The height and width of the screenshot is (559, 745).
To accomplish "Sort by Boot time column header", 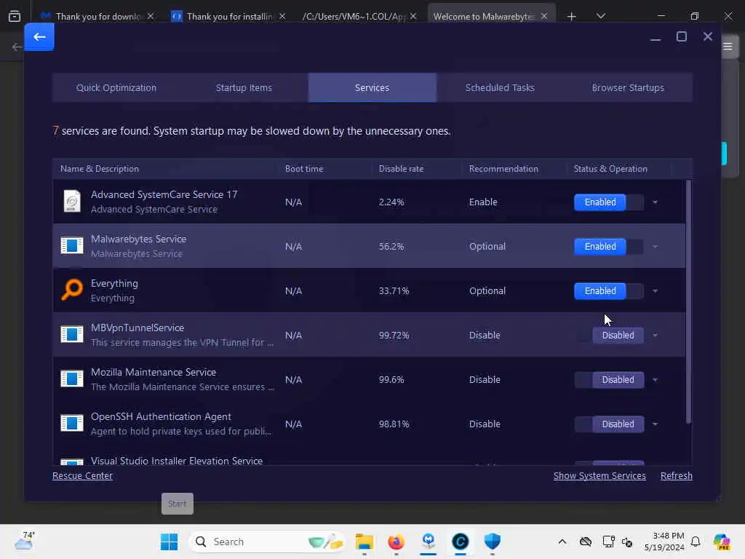I will (x=304, y=169).
